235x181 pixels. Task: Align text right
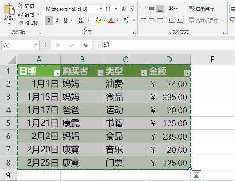[160, 20]
